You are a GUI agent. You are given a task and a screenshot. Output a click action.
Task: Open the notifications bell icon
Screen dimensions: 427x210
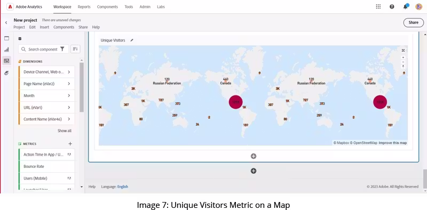coord(406,7)
